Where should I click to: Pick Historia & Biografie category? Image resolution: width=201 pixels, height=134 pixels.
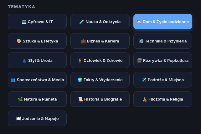pos(100,99)
